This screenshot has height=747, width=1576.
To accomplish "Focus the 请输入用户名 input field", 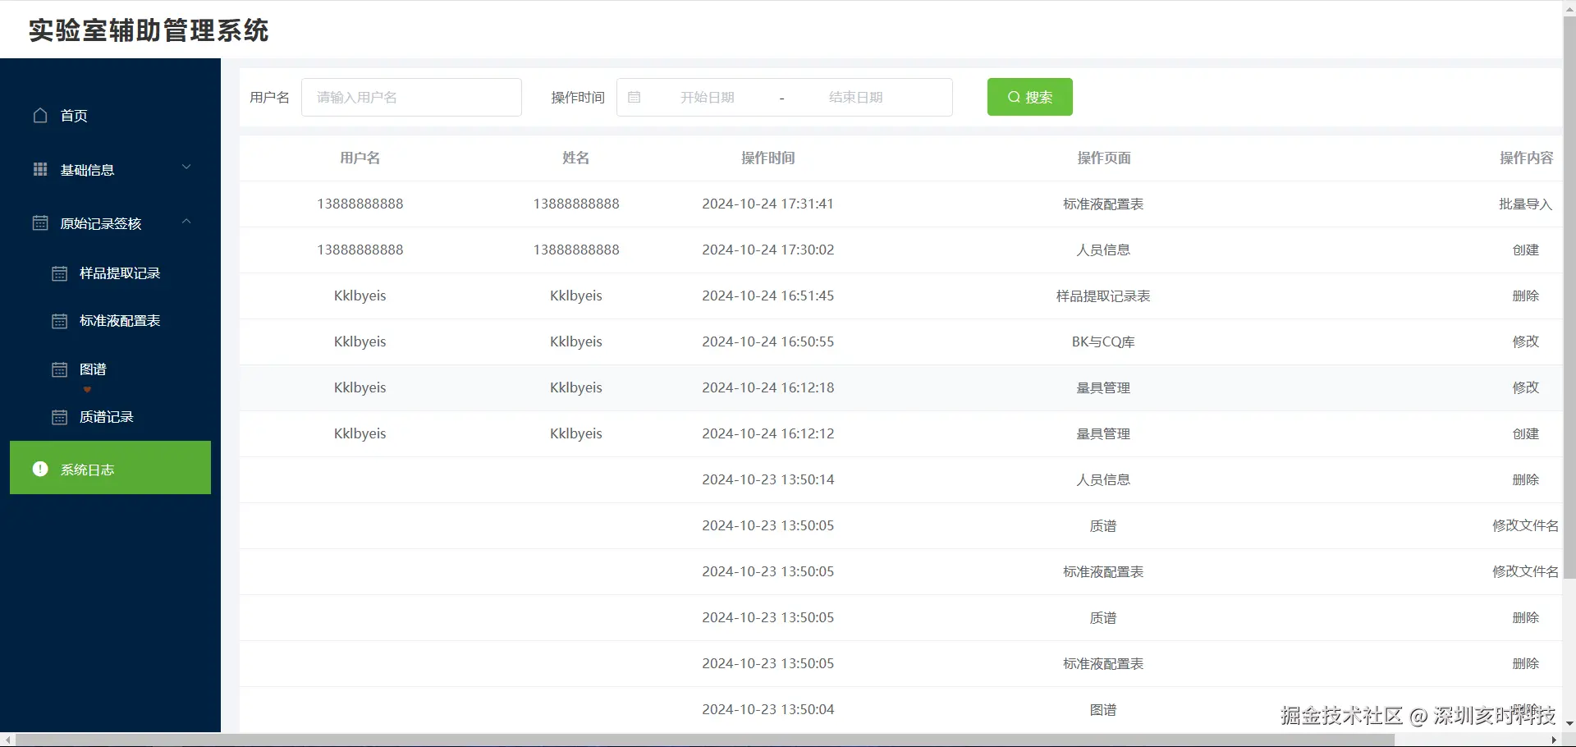I will tap(411, 97).
